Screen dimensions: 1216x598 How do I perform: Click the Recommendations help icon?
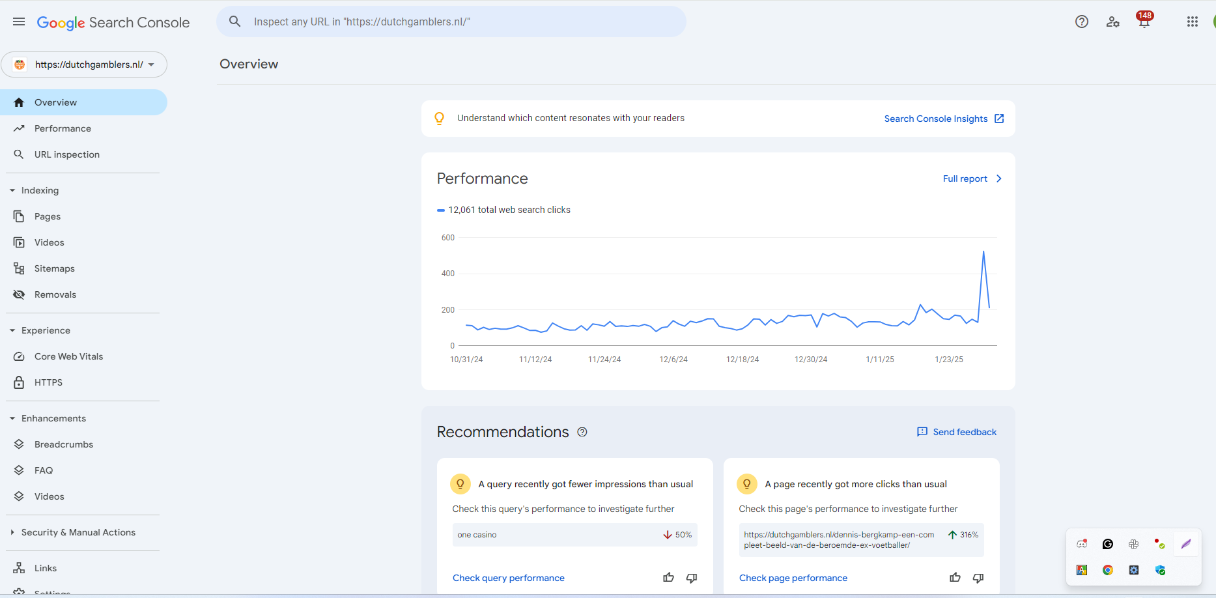click(x=582, y=432)
